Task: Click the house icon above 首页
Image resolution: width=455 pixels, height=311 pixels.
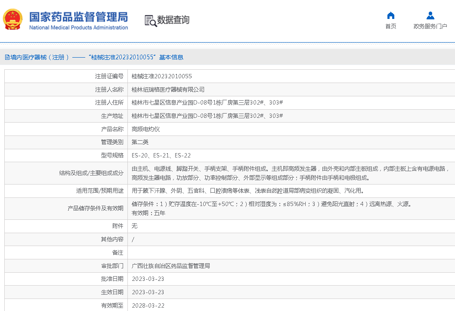Action: [x=390, y=15]
